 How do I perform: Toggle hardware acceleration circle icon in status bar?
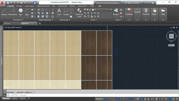(170, 99)
